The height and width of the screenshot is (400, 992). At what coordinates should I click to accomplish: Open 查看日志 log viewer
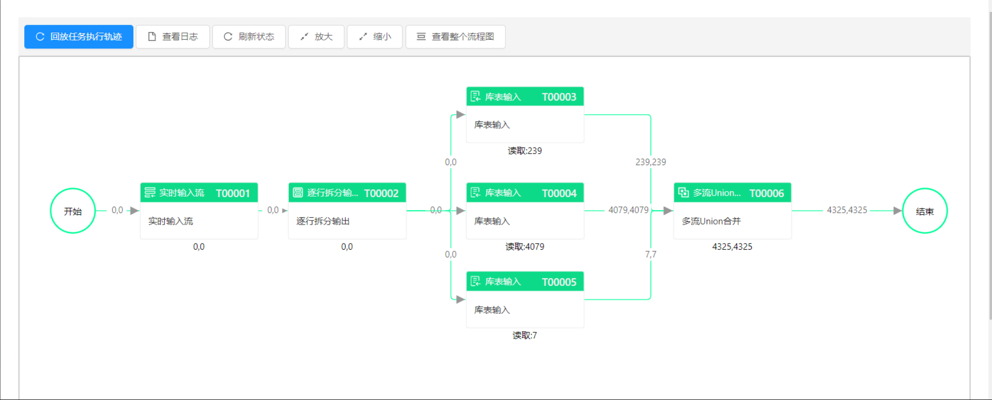pyautogui.click(x=173, y=37)
